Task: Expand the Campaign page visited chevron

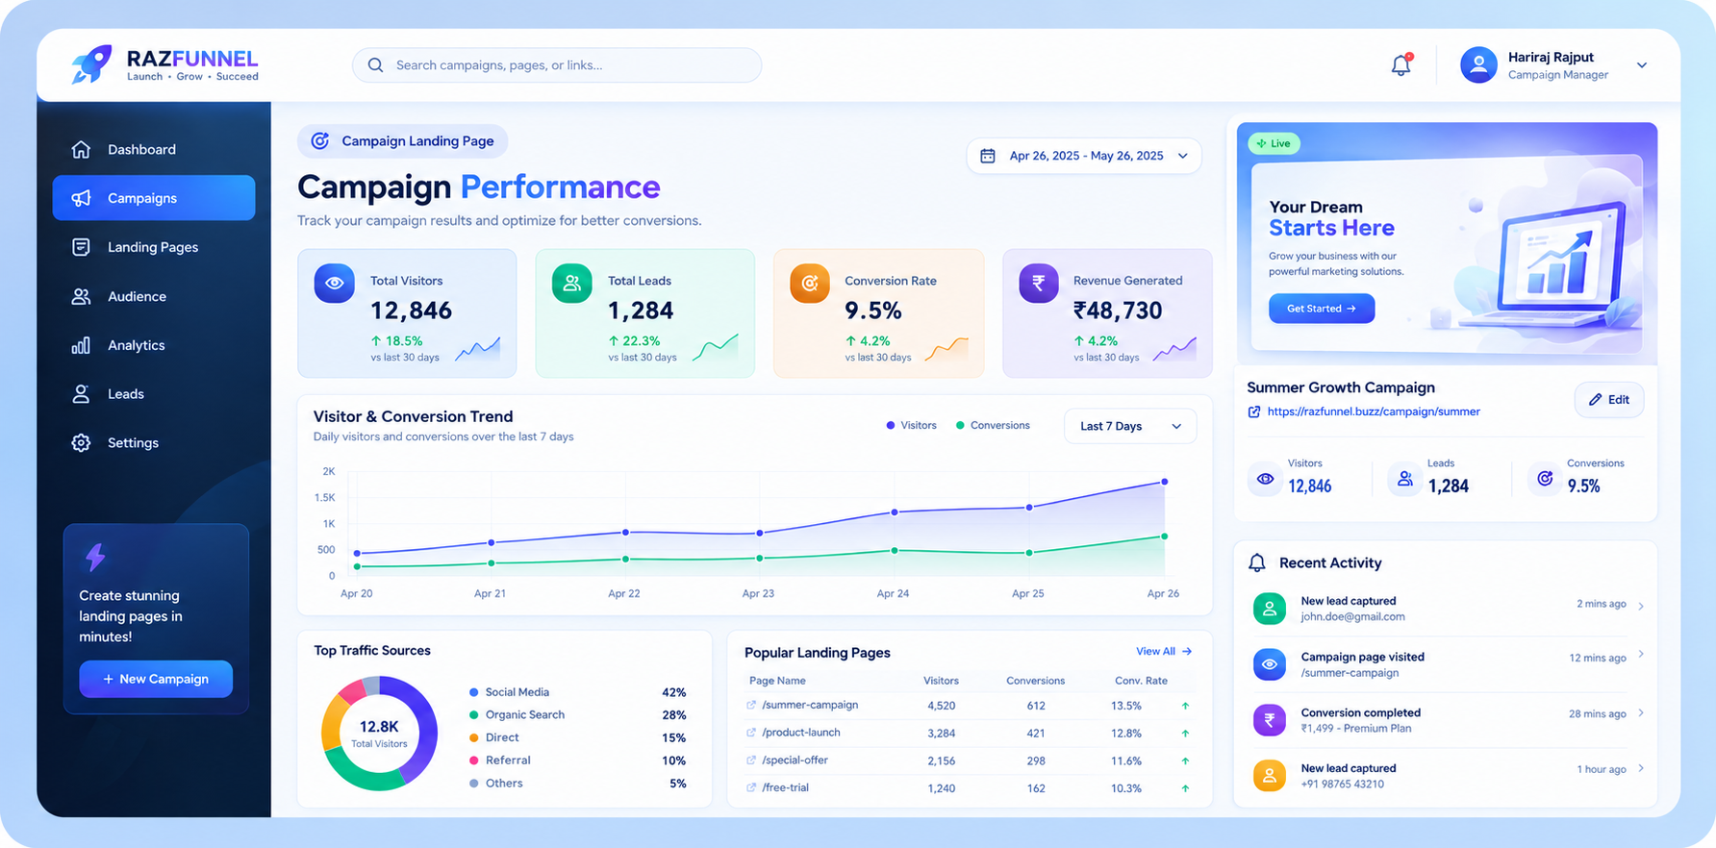Action: point(1641,654)
